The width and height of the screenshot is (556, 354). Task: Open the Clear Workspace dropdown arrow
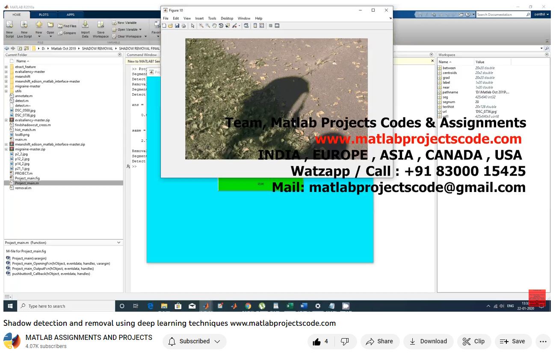coord(145,36)
